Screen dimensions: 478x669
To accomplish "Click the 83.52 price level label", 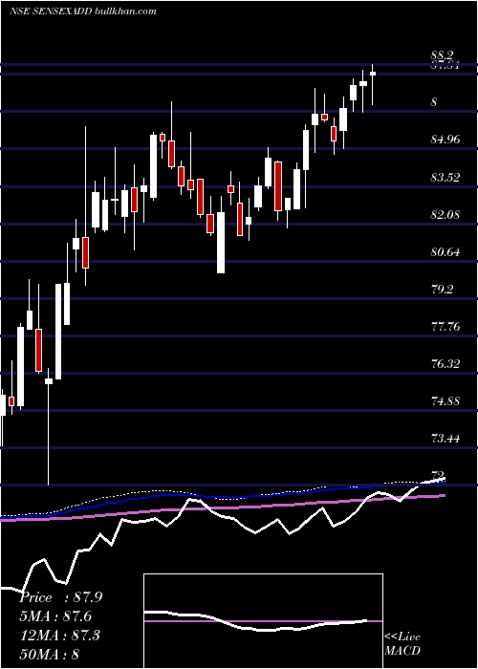I will [445, 177].
